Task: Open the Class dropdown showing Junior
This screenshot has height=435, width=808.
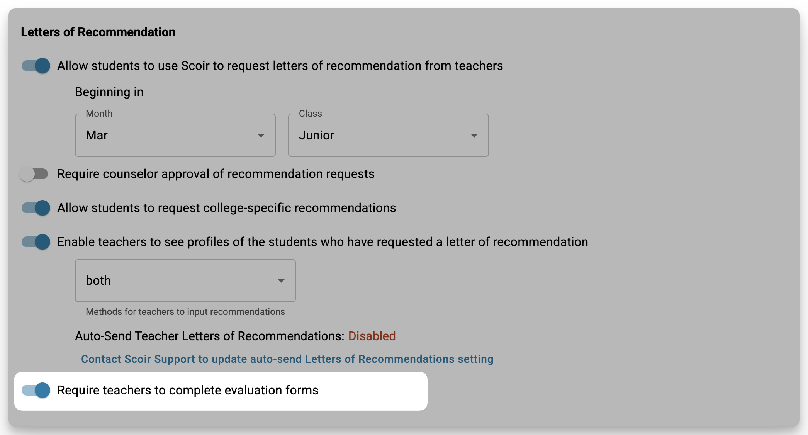Action: click(x=389, y=135)
